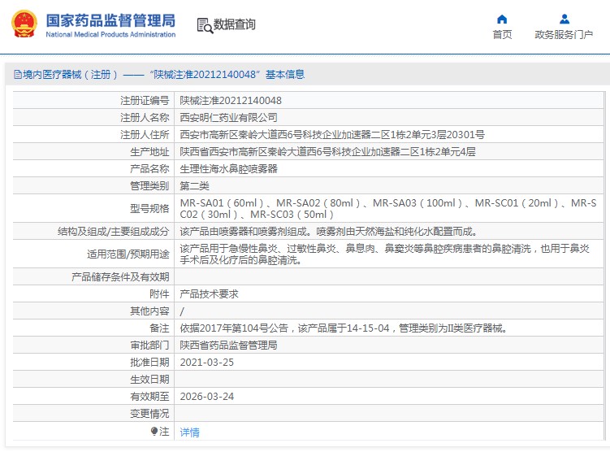The height and width of the screenshot is (452, 610).
Task: Click the slash value of 其他内容
Action: coord(182,311)
